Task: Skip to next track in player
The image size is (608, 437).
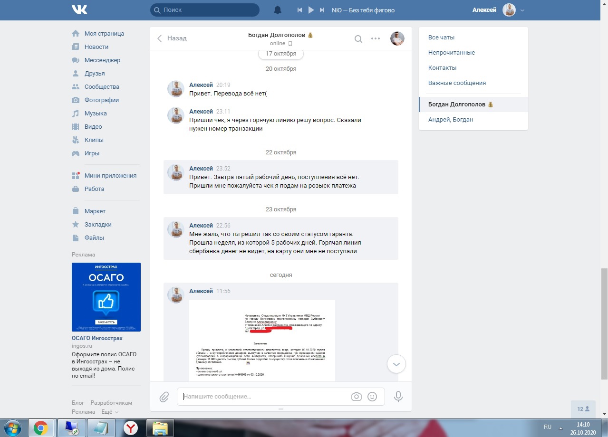Action: 322,10
